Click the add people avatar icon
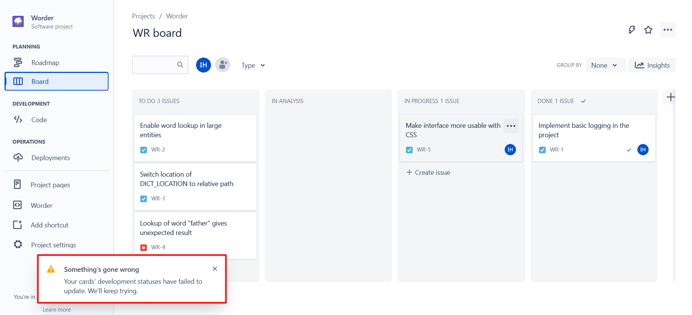The width and height of the screenshot is (692, 315). (x=223, y=65)
